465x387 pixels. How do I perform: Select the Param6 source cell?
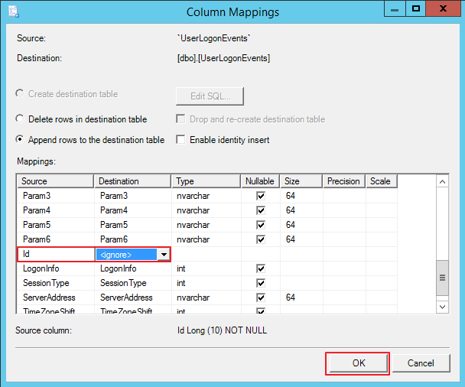coord(56,239)
